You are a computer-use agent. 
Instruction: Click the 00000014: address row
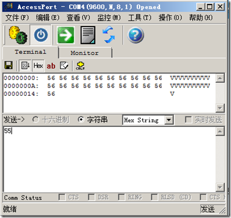click(x=89, y=94)
